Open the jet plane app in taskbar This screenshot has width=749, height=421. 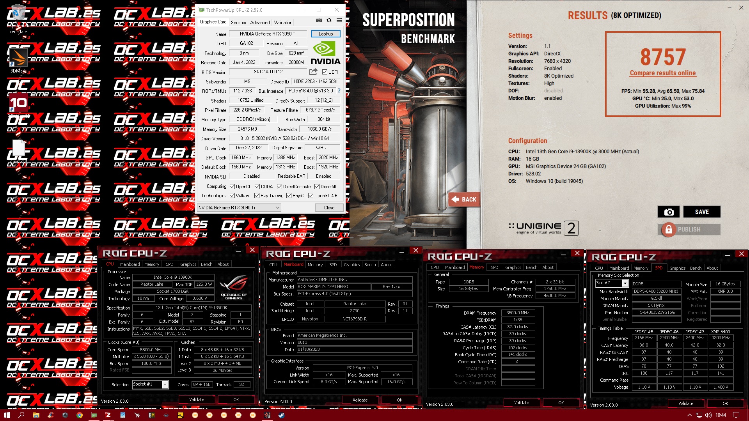click(137, 415)
